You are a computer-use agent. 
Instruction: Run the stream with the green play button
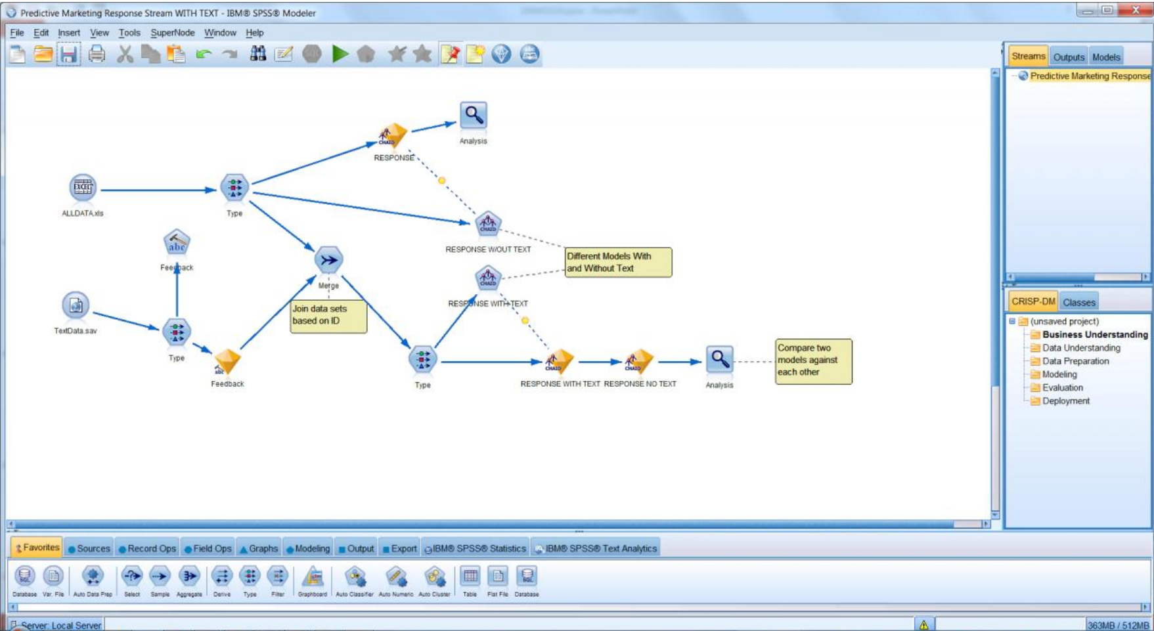pyautogui.click(x=340, y=54)
